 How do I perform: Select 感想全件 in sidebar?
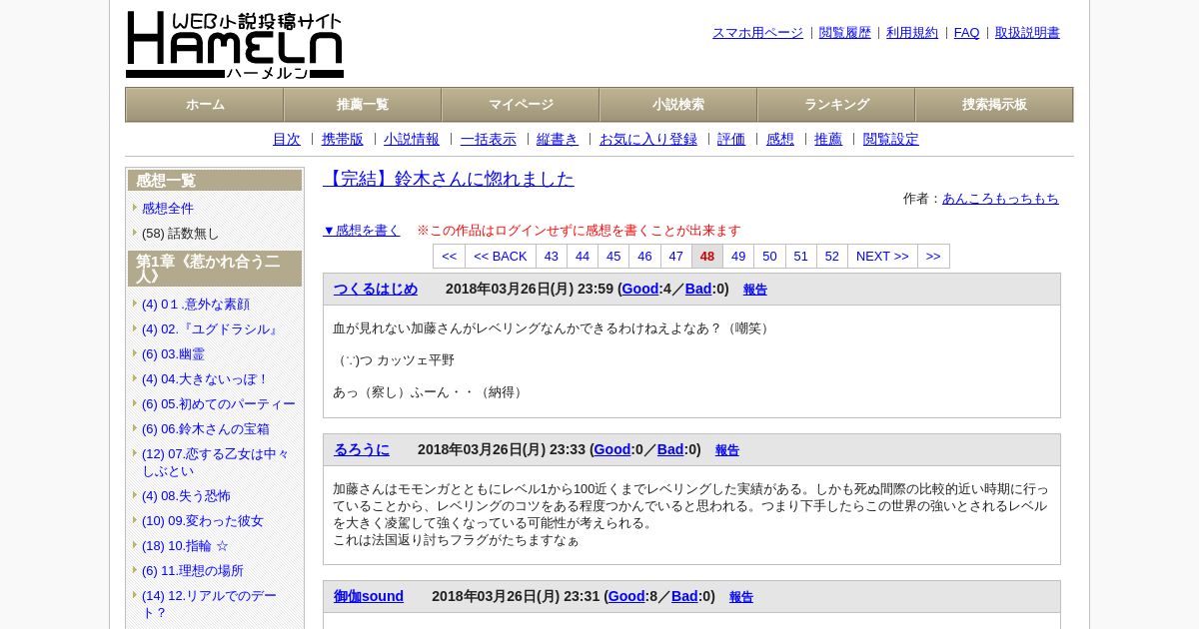[x=168, y=209]
